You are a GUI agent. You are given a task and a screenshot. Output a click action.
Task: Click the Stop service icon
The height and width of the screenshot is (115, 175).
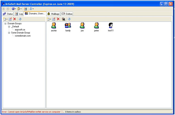coord(8,9)
